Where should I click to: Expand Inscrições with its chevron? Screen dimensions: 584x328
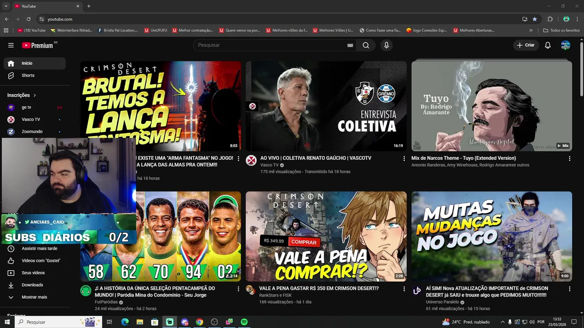(x=34, y=95)
